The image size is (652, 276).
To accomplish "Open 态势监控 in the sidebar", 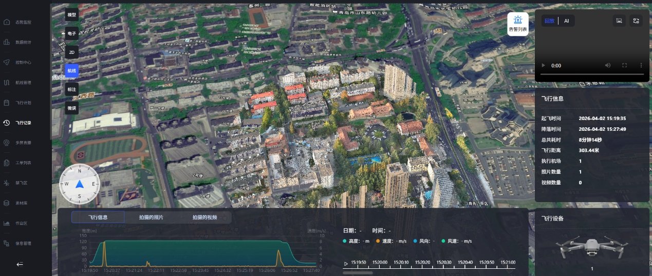I will tap(23, 23).
